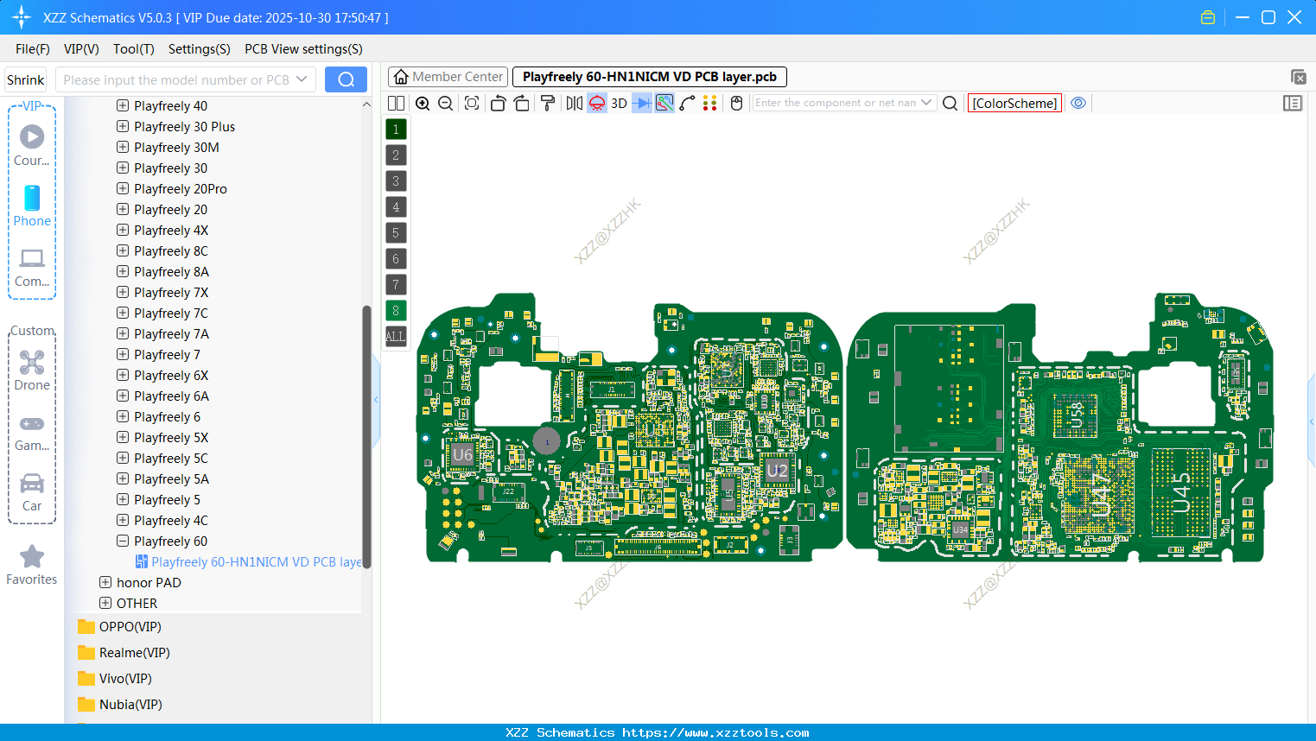Select the mirror/flip board tool

[573, 103]
